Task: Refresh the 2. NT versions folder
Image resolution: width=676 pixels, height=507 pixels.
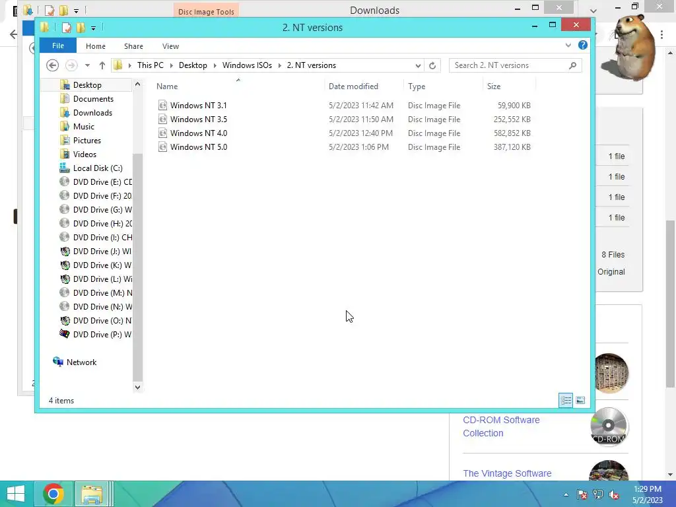Action: pyautogui.click(x=432, y=65)
